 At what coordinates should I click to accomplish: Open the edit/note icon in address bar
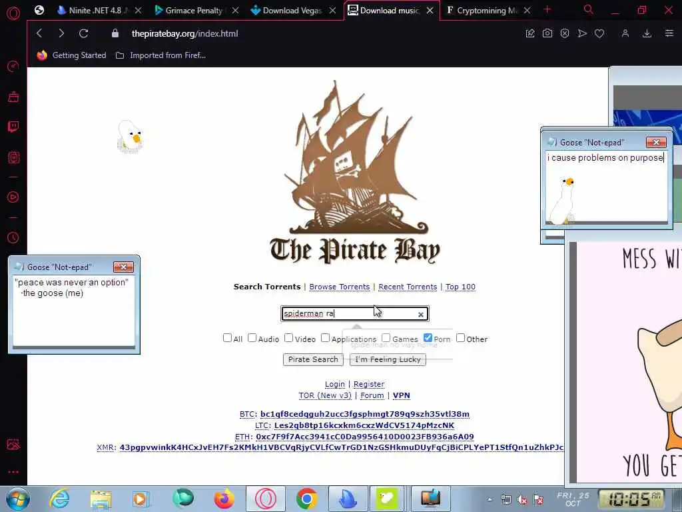tap(529, 33)
